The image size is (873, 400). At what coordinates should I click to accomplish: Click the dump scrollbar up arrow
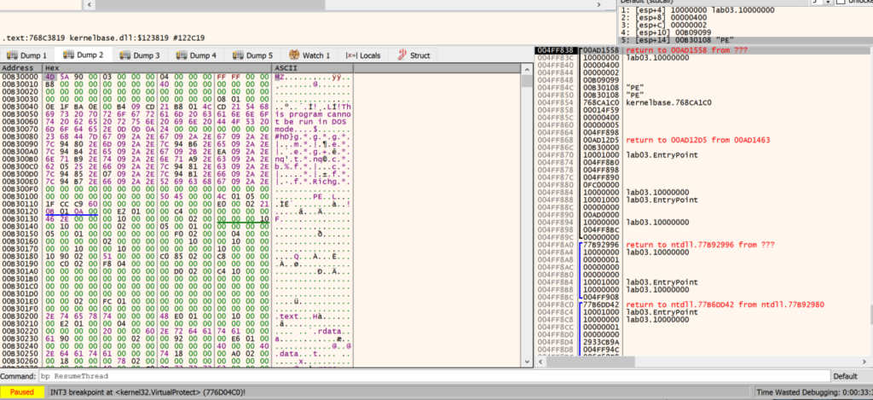tap(525, 68)
